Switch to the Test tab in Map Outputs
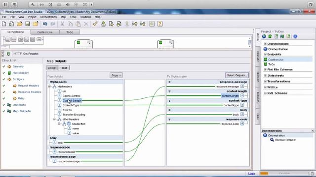Viewport: 316px width, 177px height. pos(64,68)
